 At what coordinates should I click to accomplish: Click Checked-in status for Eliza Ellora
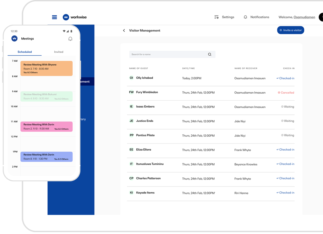[285, 150]
